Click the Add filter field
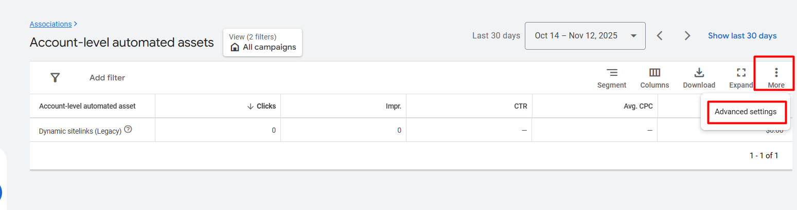 (x=107, y=78)
